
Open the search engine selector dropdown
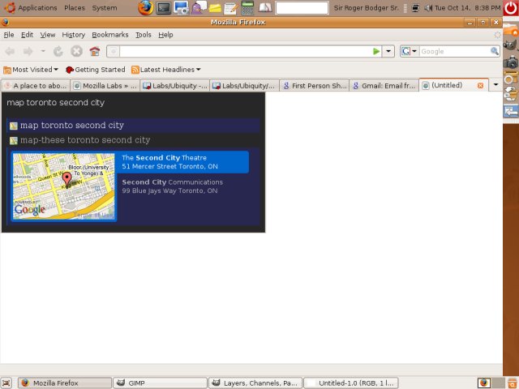[x=410, y=51]
